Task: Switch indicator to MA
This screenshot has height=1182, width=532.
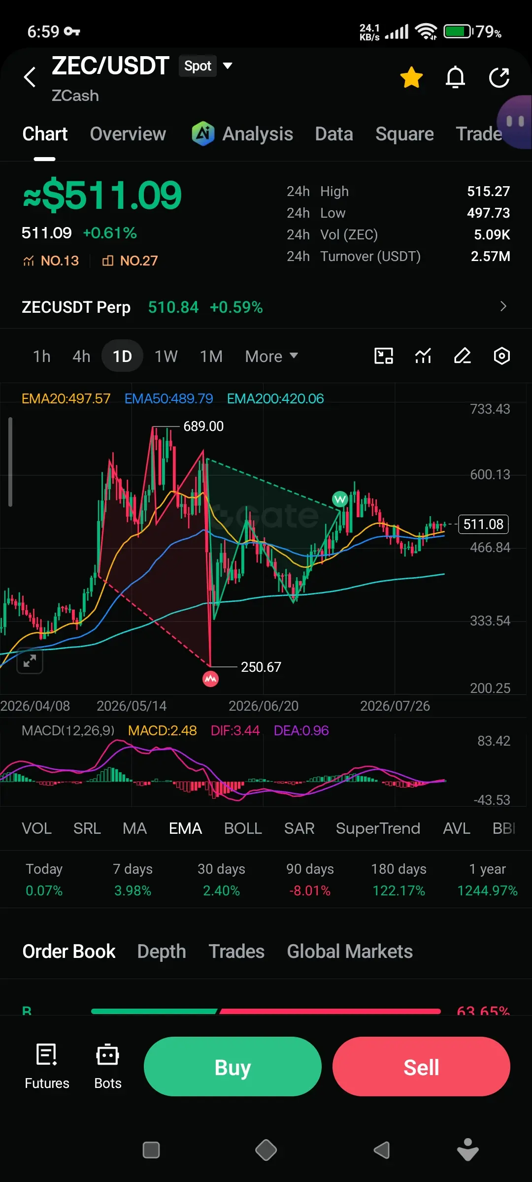Action: 134,828
